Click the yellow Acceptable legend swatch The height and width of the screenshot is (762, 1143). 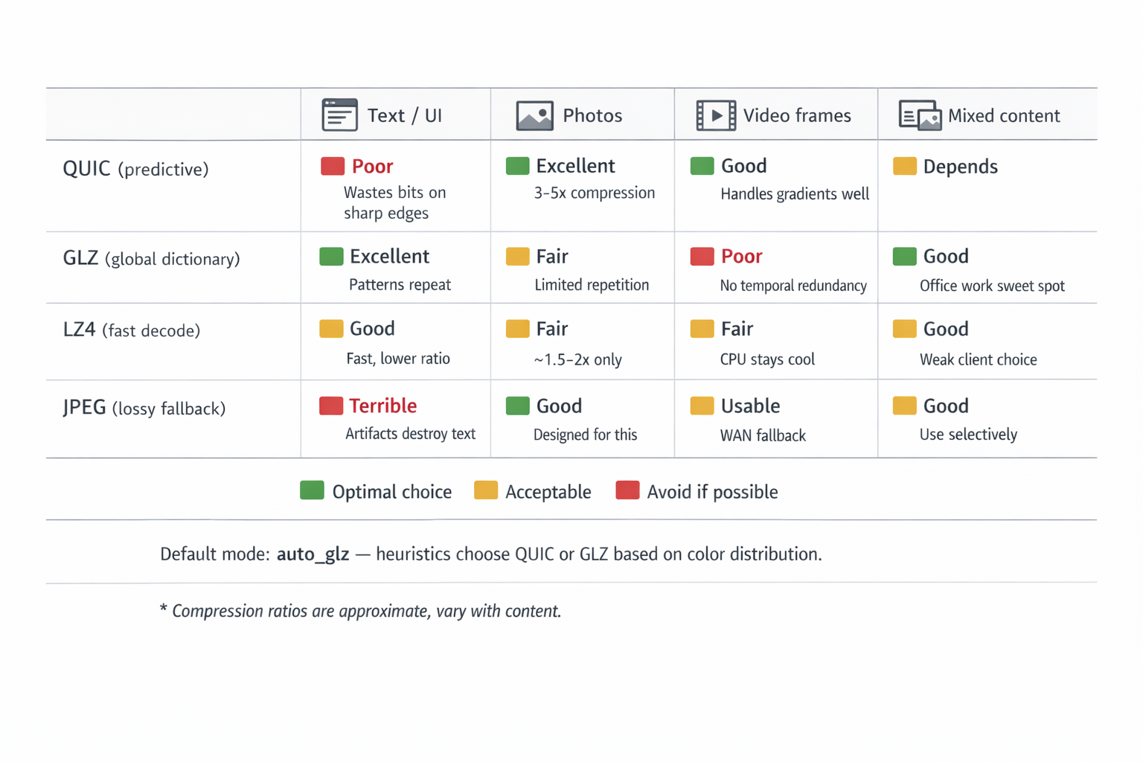point(486,491)
